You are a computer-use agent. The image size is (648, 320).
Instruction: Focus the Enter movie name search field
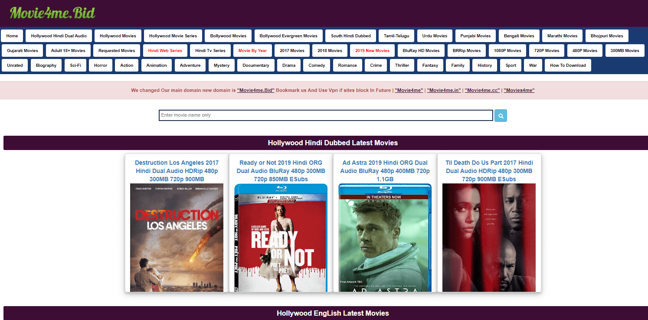pos(326,115)
